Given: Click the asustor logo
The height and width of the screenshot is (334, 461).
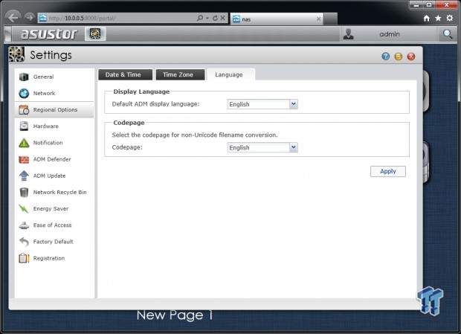Looking at the screenshot, I should [49, 33].
